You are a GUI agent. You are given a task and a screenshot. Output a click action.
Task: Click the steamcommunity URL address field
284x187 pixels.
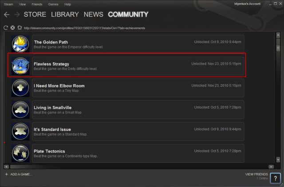pos(85,28)
